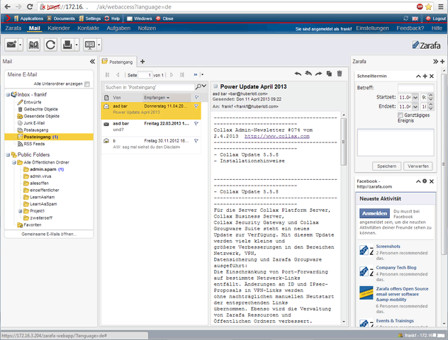The image size is (448, 340).
Task: Increase the Startzeit hour stepper
Action: click(x=431, y=96)
